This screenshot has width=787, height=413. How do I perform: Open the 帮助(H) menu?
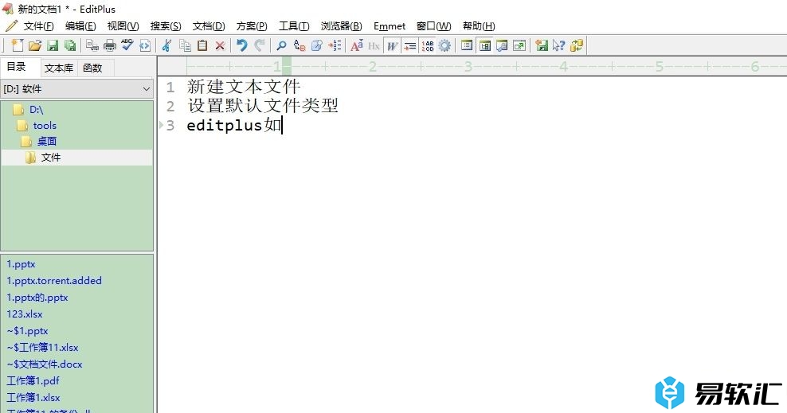coord(479,26)
